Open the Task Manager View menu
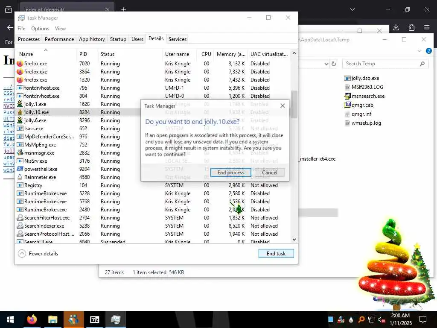 coord(60,29)
